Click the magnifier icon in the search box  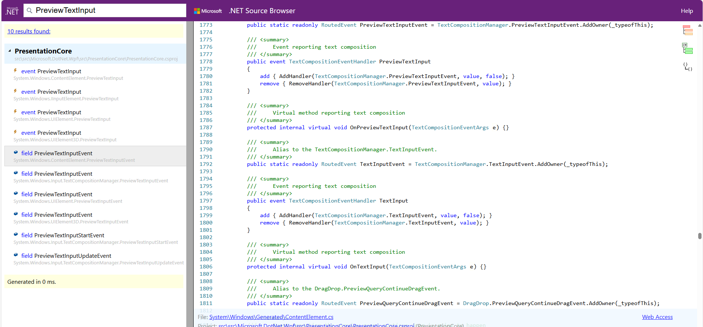[x=30, y=11]
